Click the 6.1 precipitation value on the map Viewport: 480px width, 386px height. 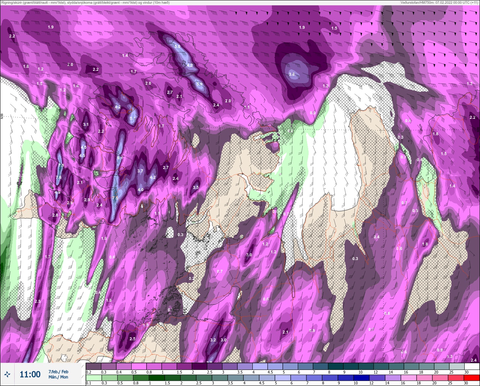[120, 158]
